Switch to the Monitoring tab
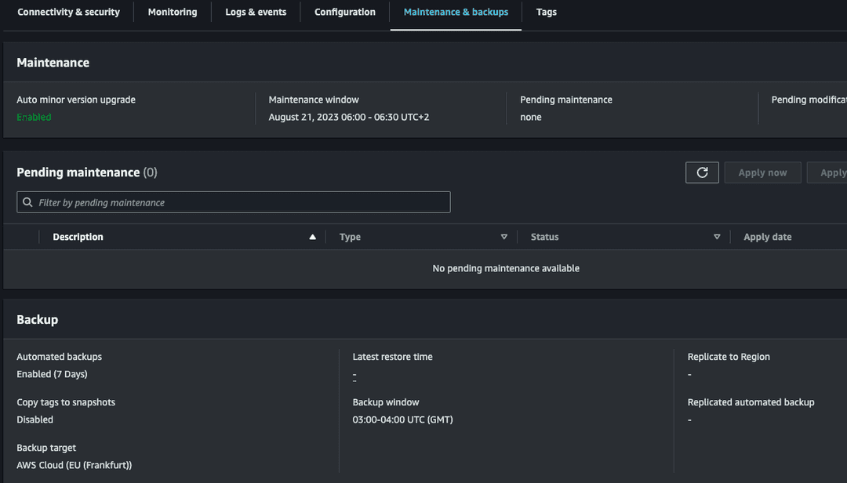 coord(172,12)
